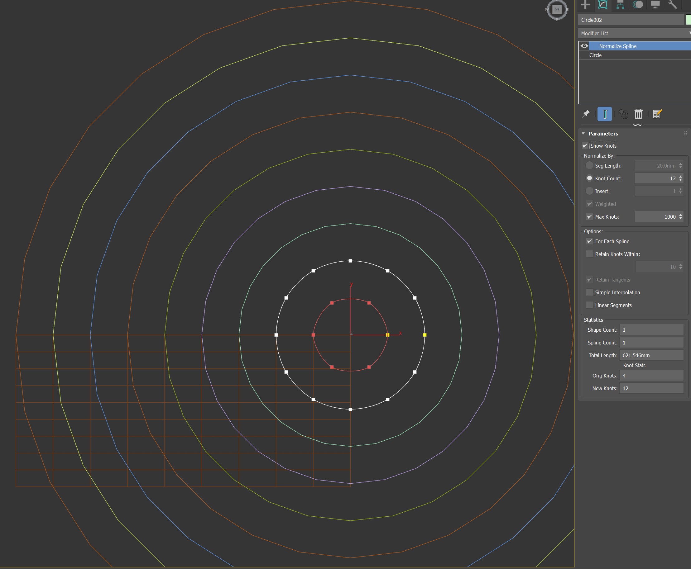Hide Normalize Spline modifier via eye
Image resolution: width=691 pixels, height=569 pixels.
(584, 46)
